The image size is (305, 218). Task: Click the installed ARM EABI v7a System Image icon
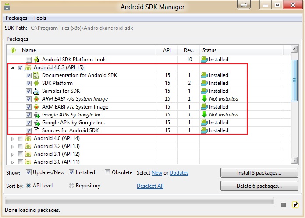(x=36, y=107)
